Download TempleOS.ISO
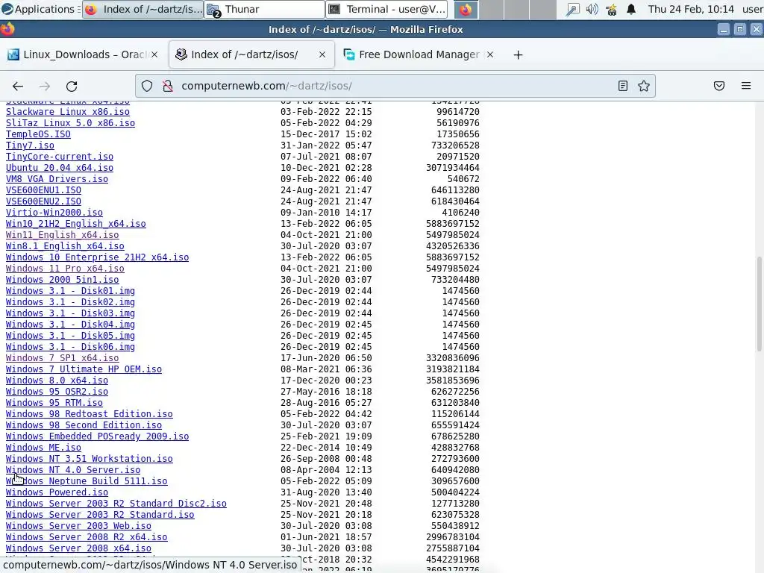Viewport: 764px width, 573px height. (38, 134)
